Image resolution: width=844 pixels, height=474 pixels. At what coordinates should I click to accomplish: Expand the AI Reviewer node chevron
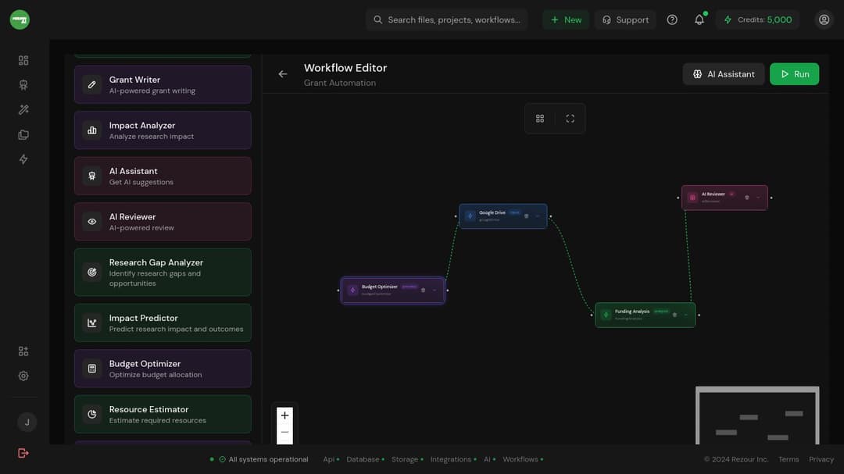[x=757, y=198]
